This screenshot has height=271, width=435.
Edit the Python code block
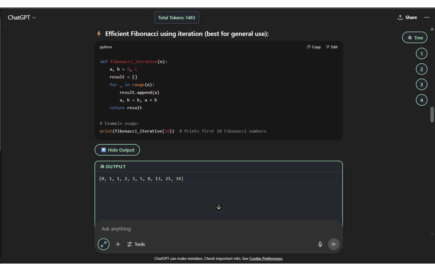[x=332, y=47]
